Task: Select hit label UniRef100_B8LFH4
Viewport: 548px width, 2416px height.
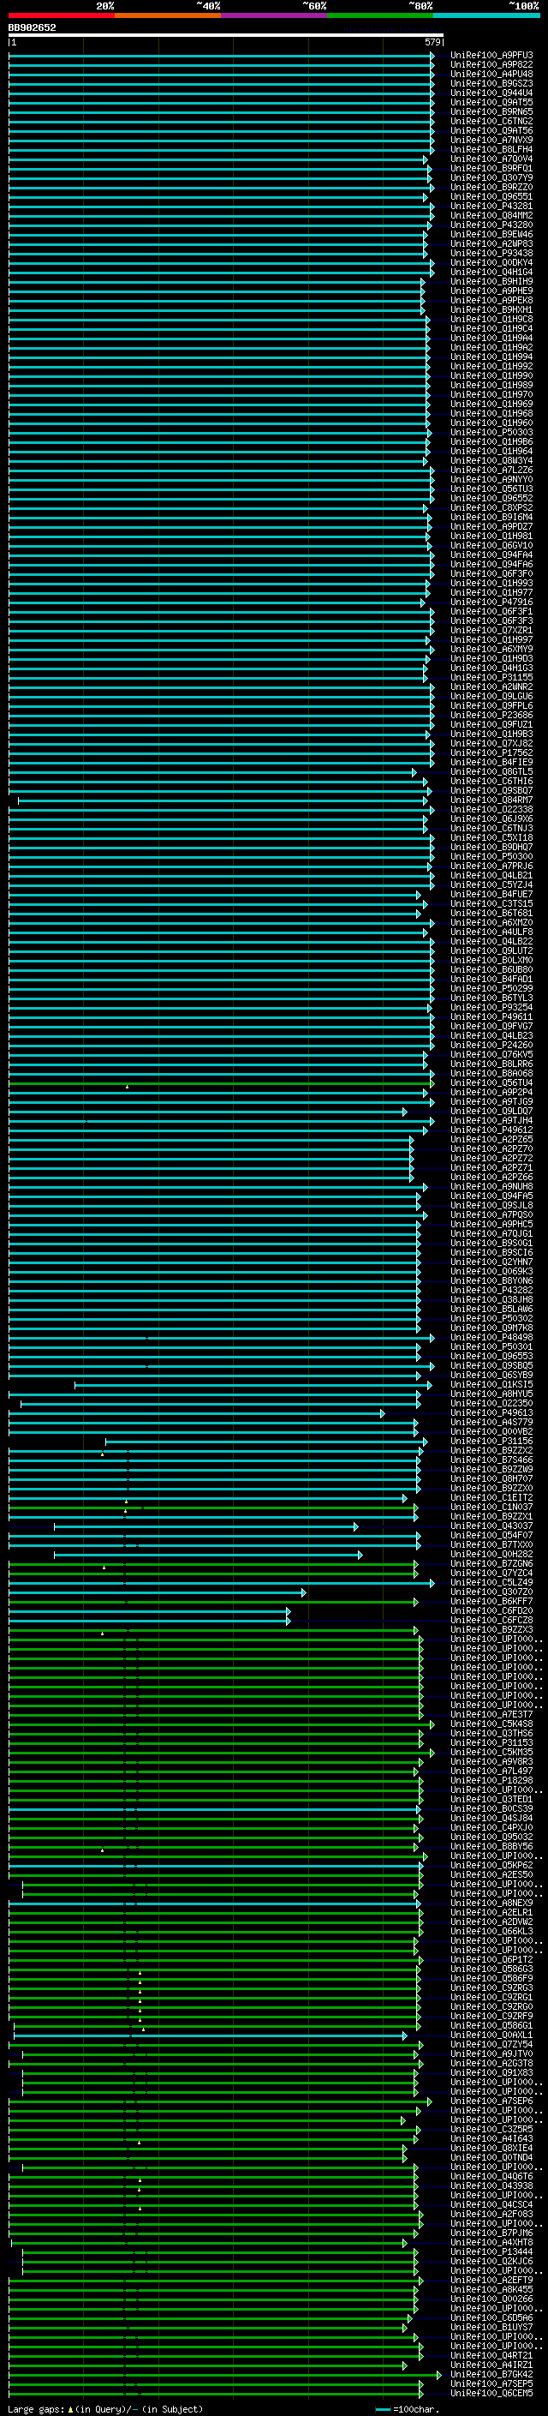Action: pyautogui.click(x=491, y=149)
